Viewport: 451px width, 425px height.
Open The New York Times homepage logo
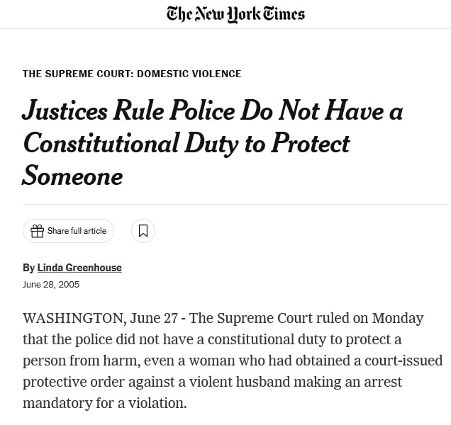(x=235, y=14)
